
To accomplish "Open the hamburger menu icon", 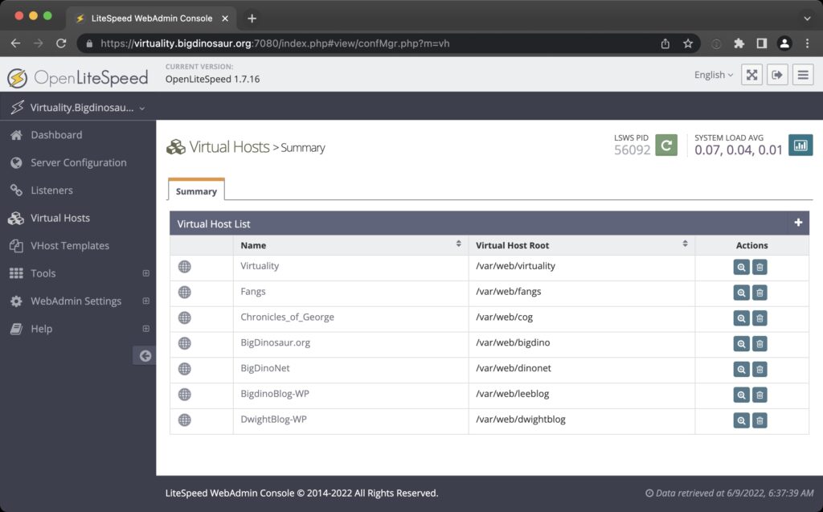I will (803, 74).
